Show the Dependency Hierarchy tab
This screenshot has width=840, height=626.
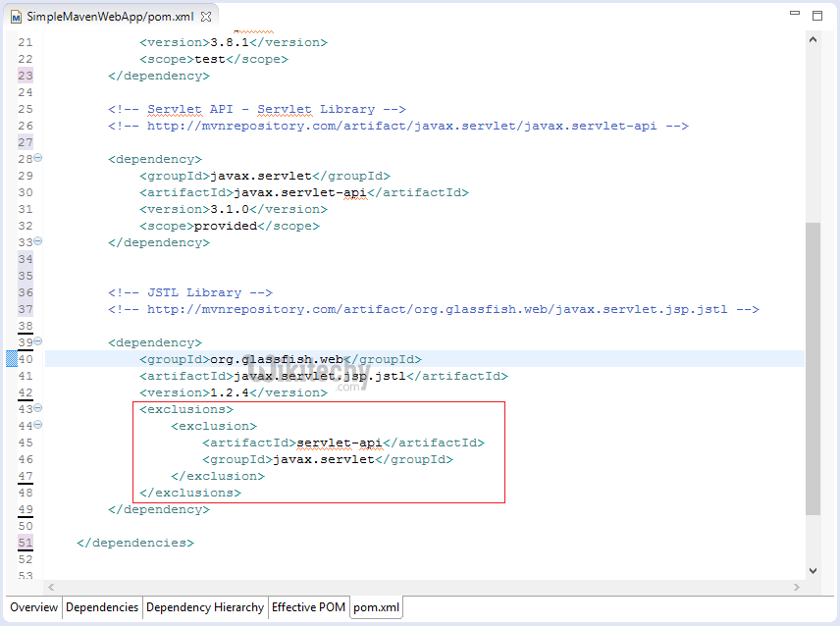[205, 607]
